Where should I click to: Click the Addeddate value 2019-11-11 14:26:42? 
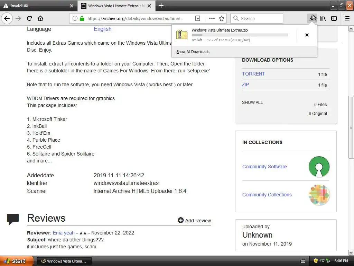(x=119, y=175)
